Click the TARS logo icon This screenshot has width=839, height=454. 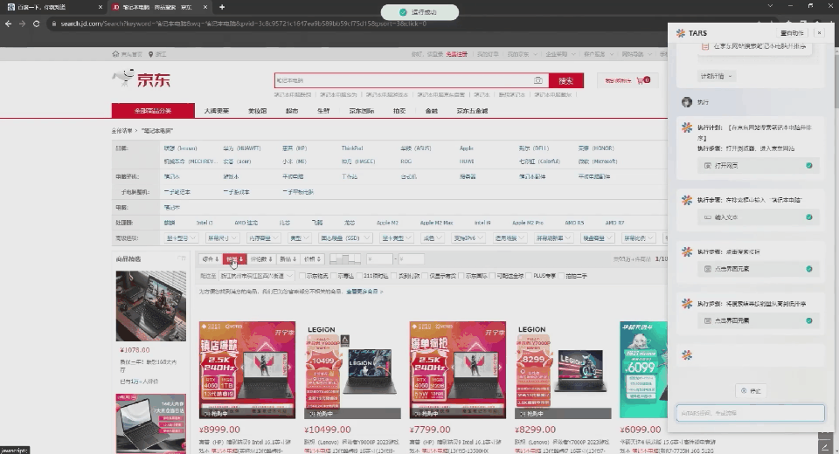(681, 33)
